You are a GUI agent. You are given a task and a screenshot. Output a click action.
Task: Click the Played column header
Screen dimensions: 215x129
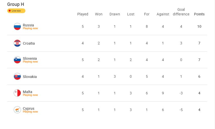coord(83,14)
